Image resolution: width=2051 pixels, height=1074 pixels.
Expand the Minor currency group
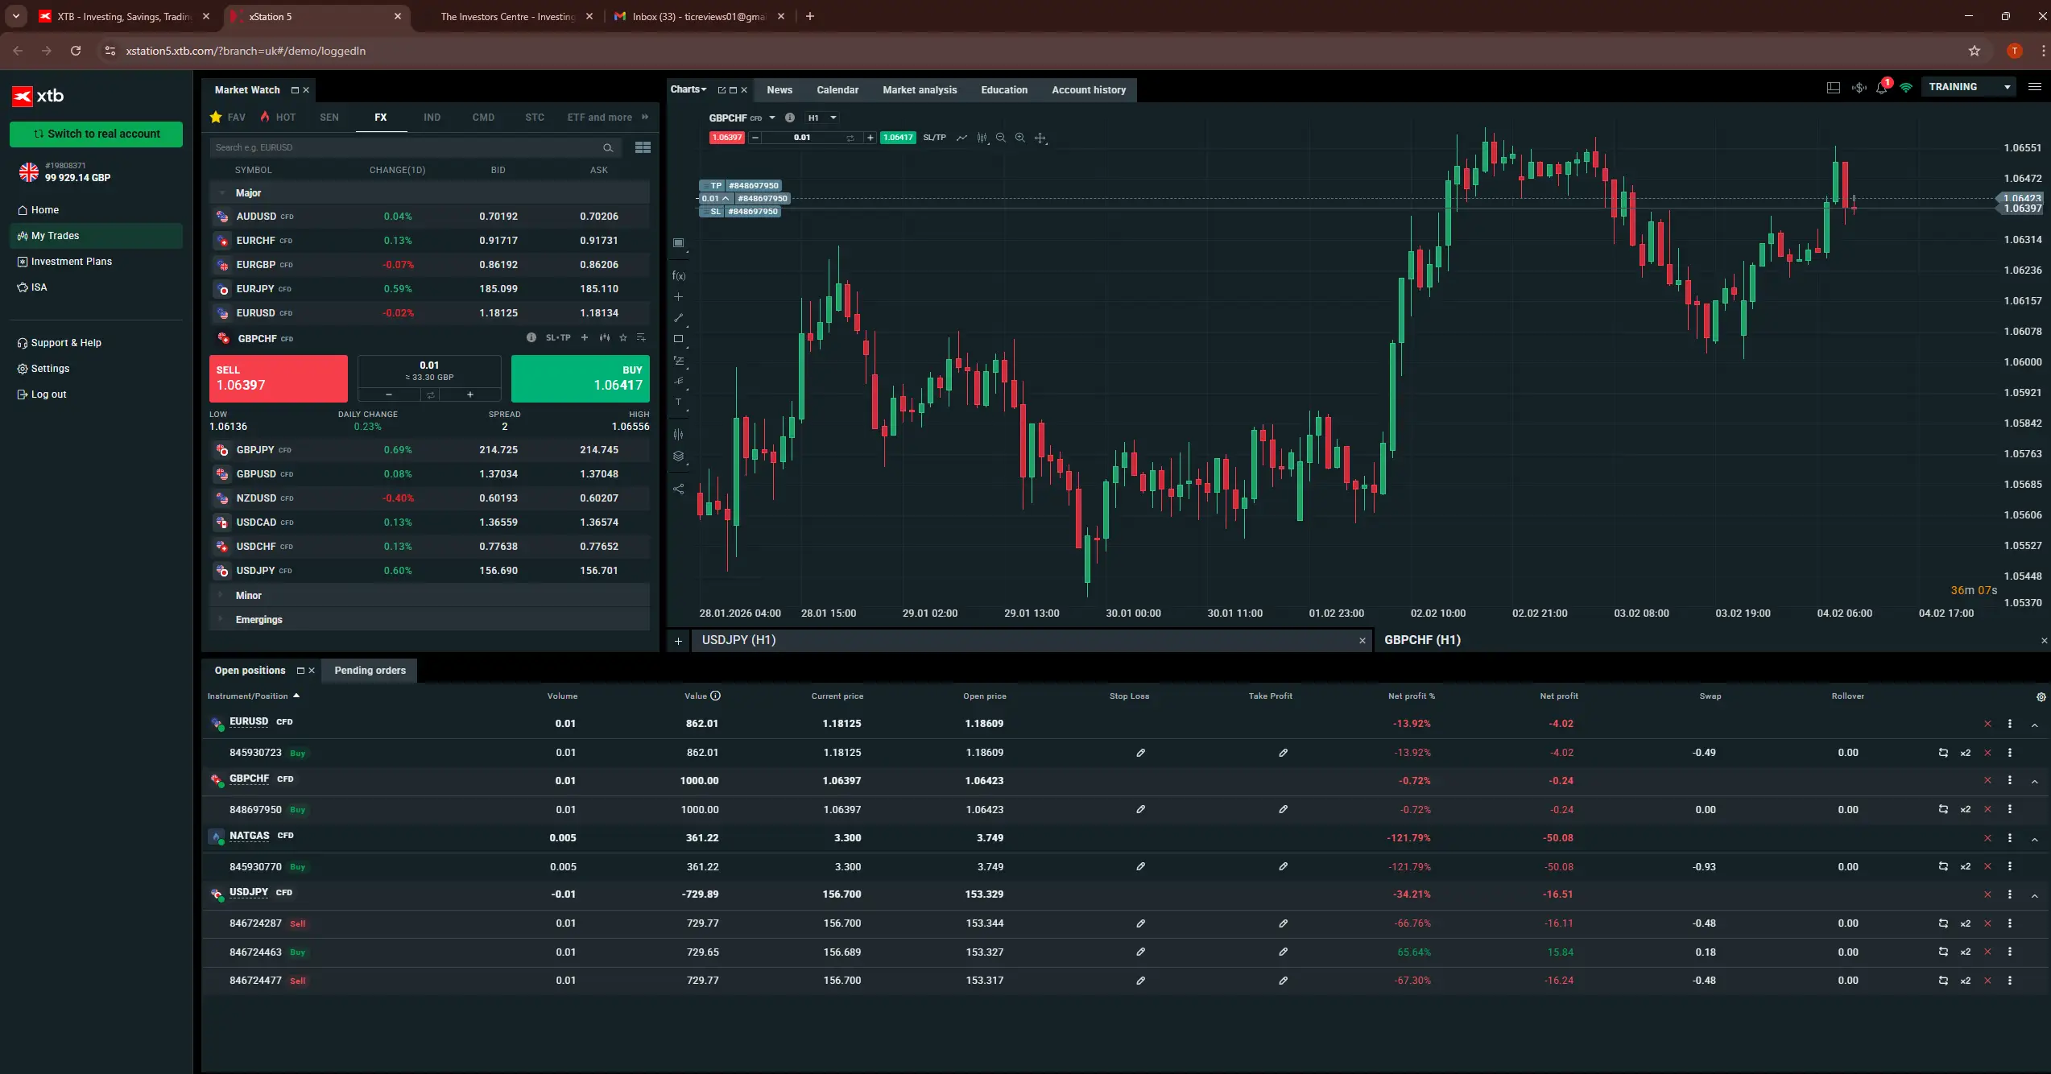coord(249,595)
